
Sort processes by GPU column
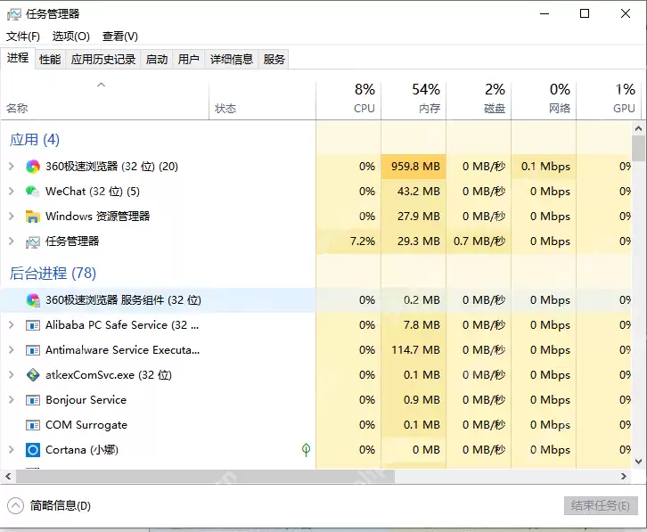click(608, 101)
